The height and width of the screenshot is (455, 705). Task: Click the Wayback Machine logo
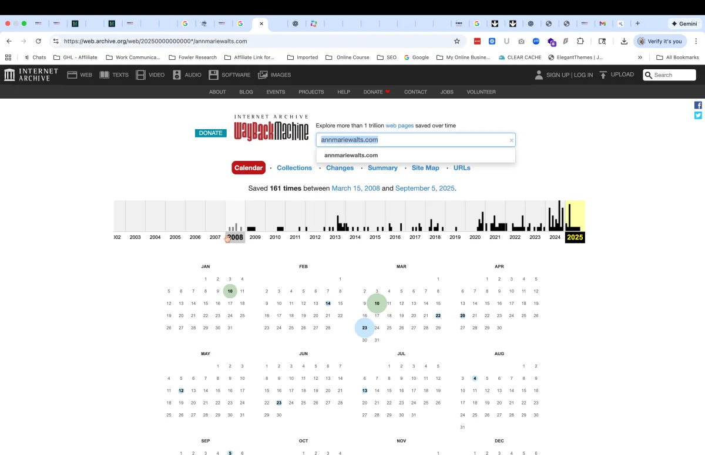point(271,127)
